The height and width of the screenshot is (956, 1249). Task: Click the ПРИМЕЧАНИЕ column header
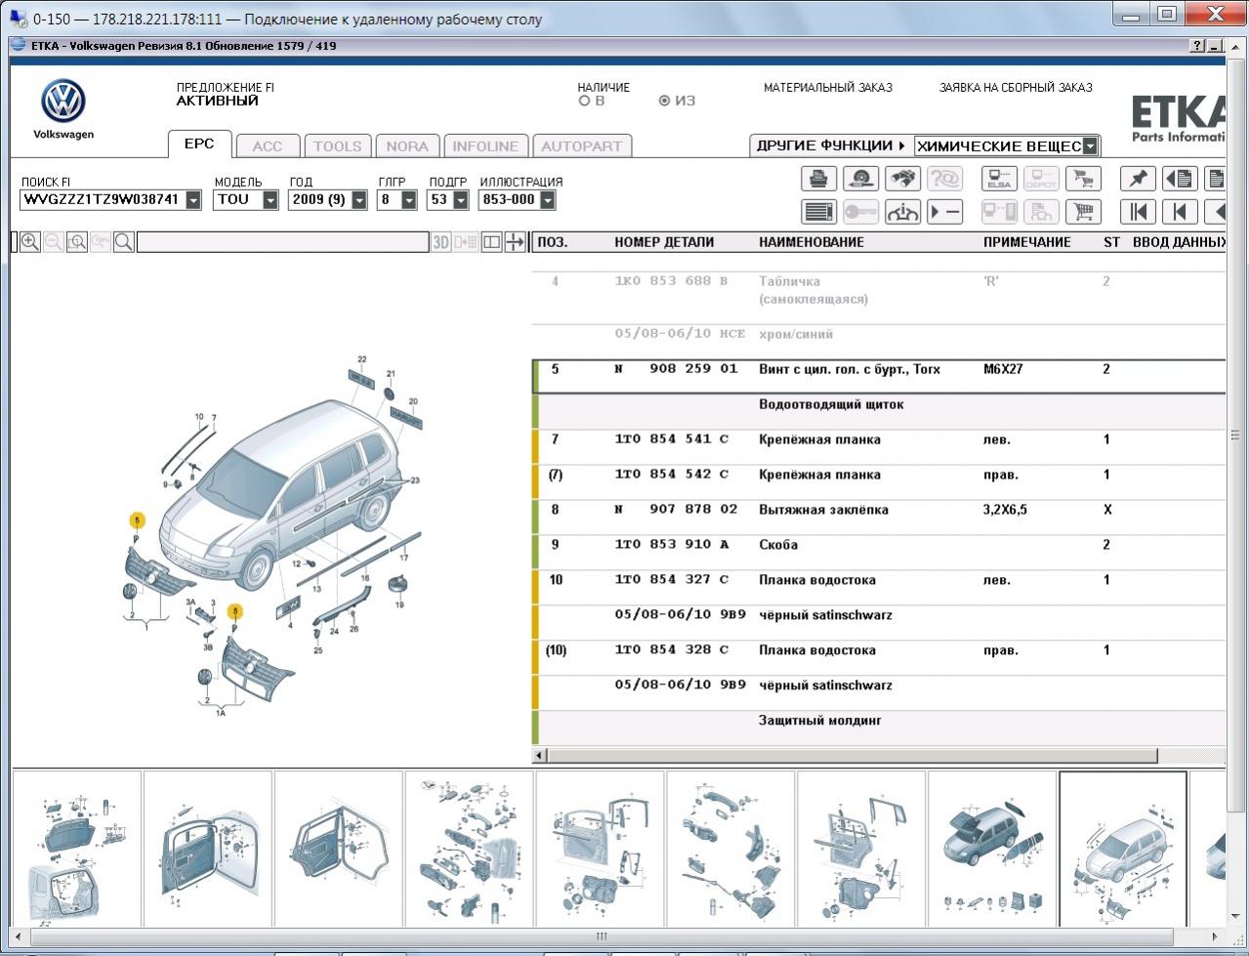(1027, 242)
